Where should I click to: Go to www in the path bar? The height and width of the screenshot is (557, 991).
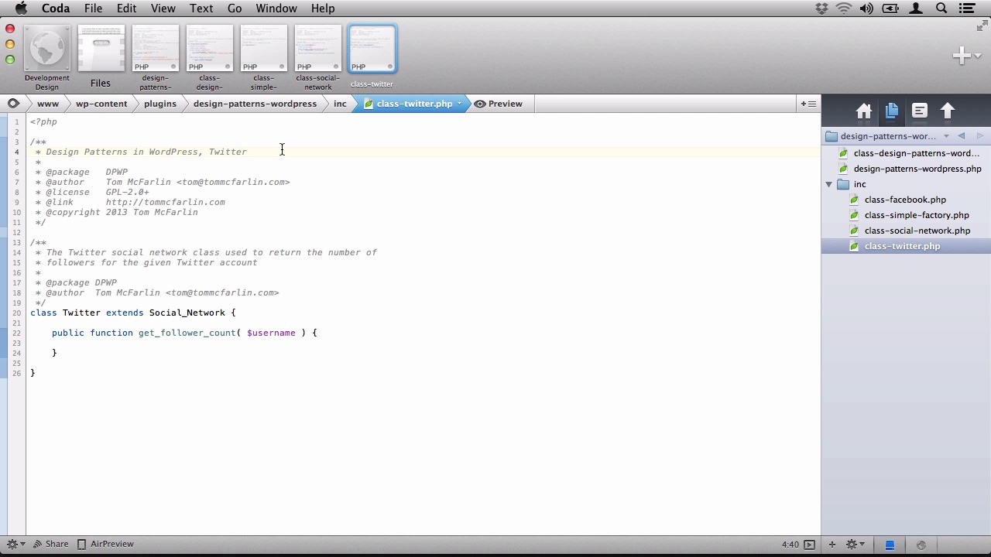point(48,104)
